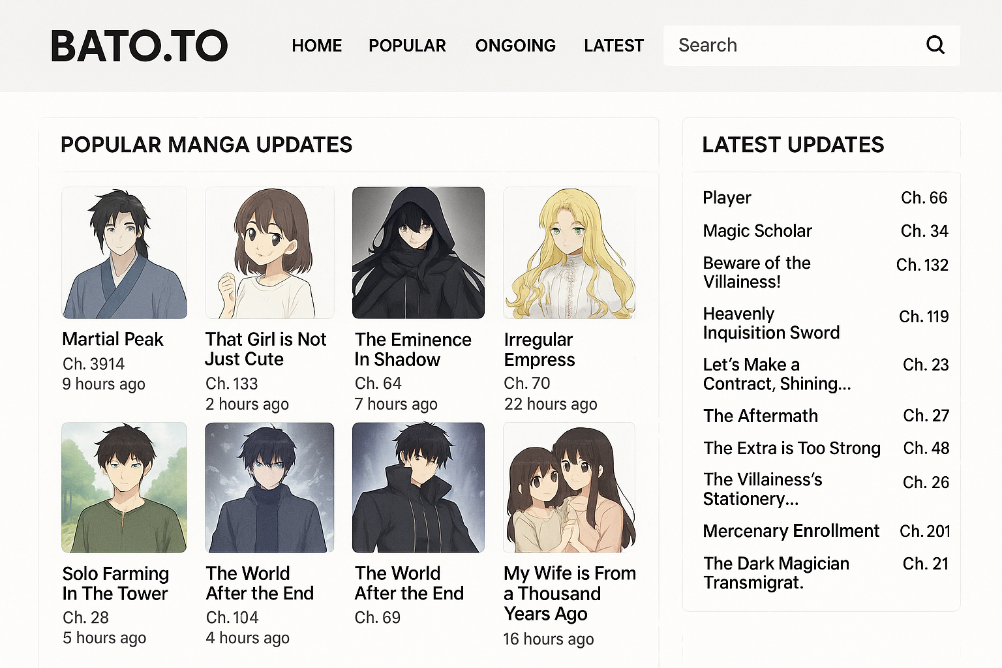The width and height of the screenshot is (1002, 668).
Task: Open That Girl is Not Just Cute cover
Action: click(269, 253)
